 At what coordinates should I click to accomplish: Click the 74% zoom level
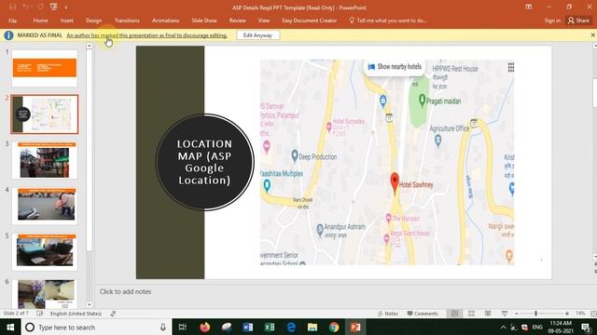[x=580, y=314]
